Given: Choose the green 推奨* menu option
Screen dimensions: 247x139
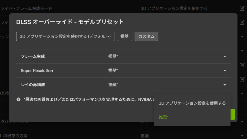Looking at the screenshot, I should [x=164, y=117].
